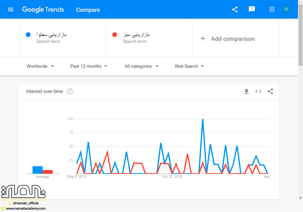Expand the Web Search type dropdown
303x212 pixels.
click(189, 66)
